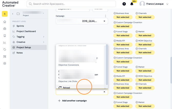Open tag icon in left sidebar
The width and height of the screenshot is (172, 109).
pos(5,49)
